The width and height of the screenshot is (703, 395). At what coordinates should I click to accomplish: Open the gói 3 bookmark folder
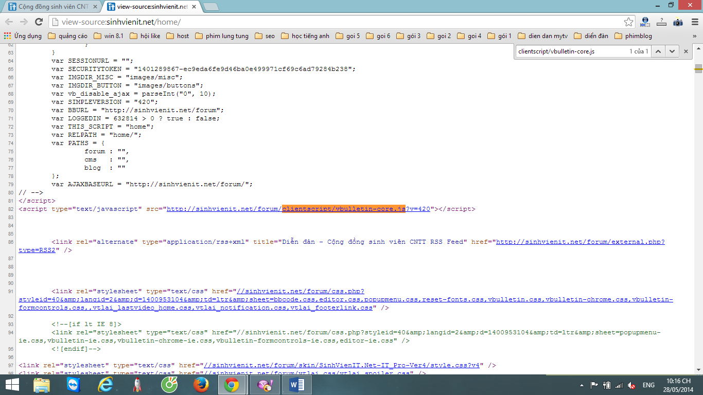pos(408,36)
